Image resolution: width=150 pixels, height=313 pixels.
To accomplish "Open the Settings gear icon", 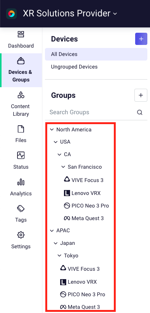I will [x=21, y=235].
